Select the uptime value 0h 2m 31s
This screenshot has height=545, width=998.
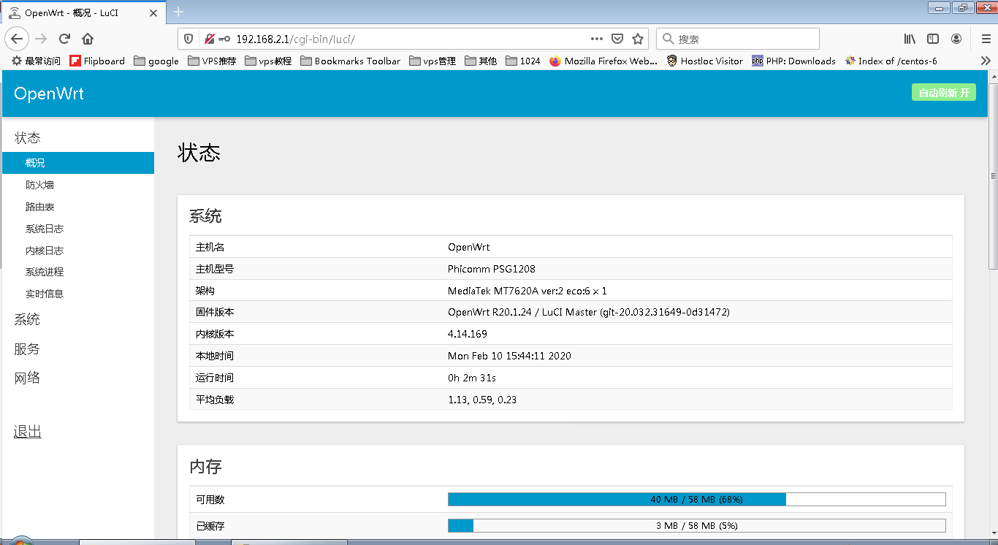(x=472, y=378)
